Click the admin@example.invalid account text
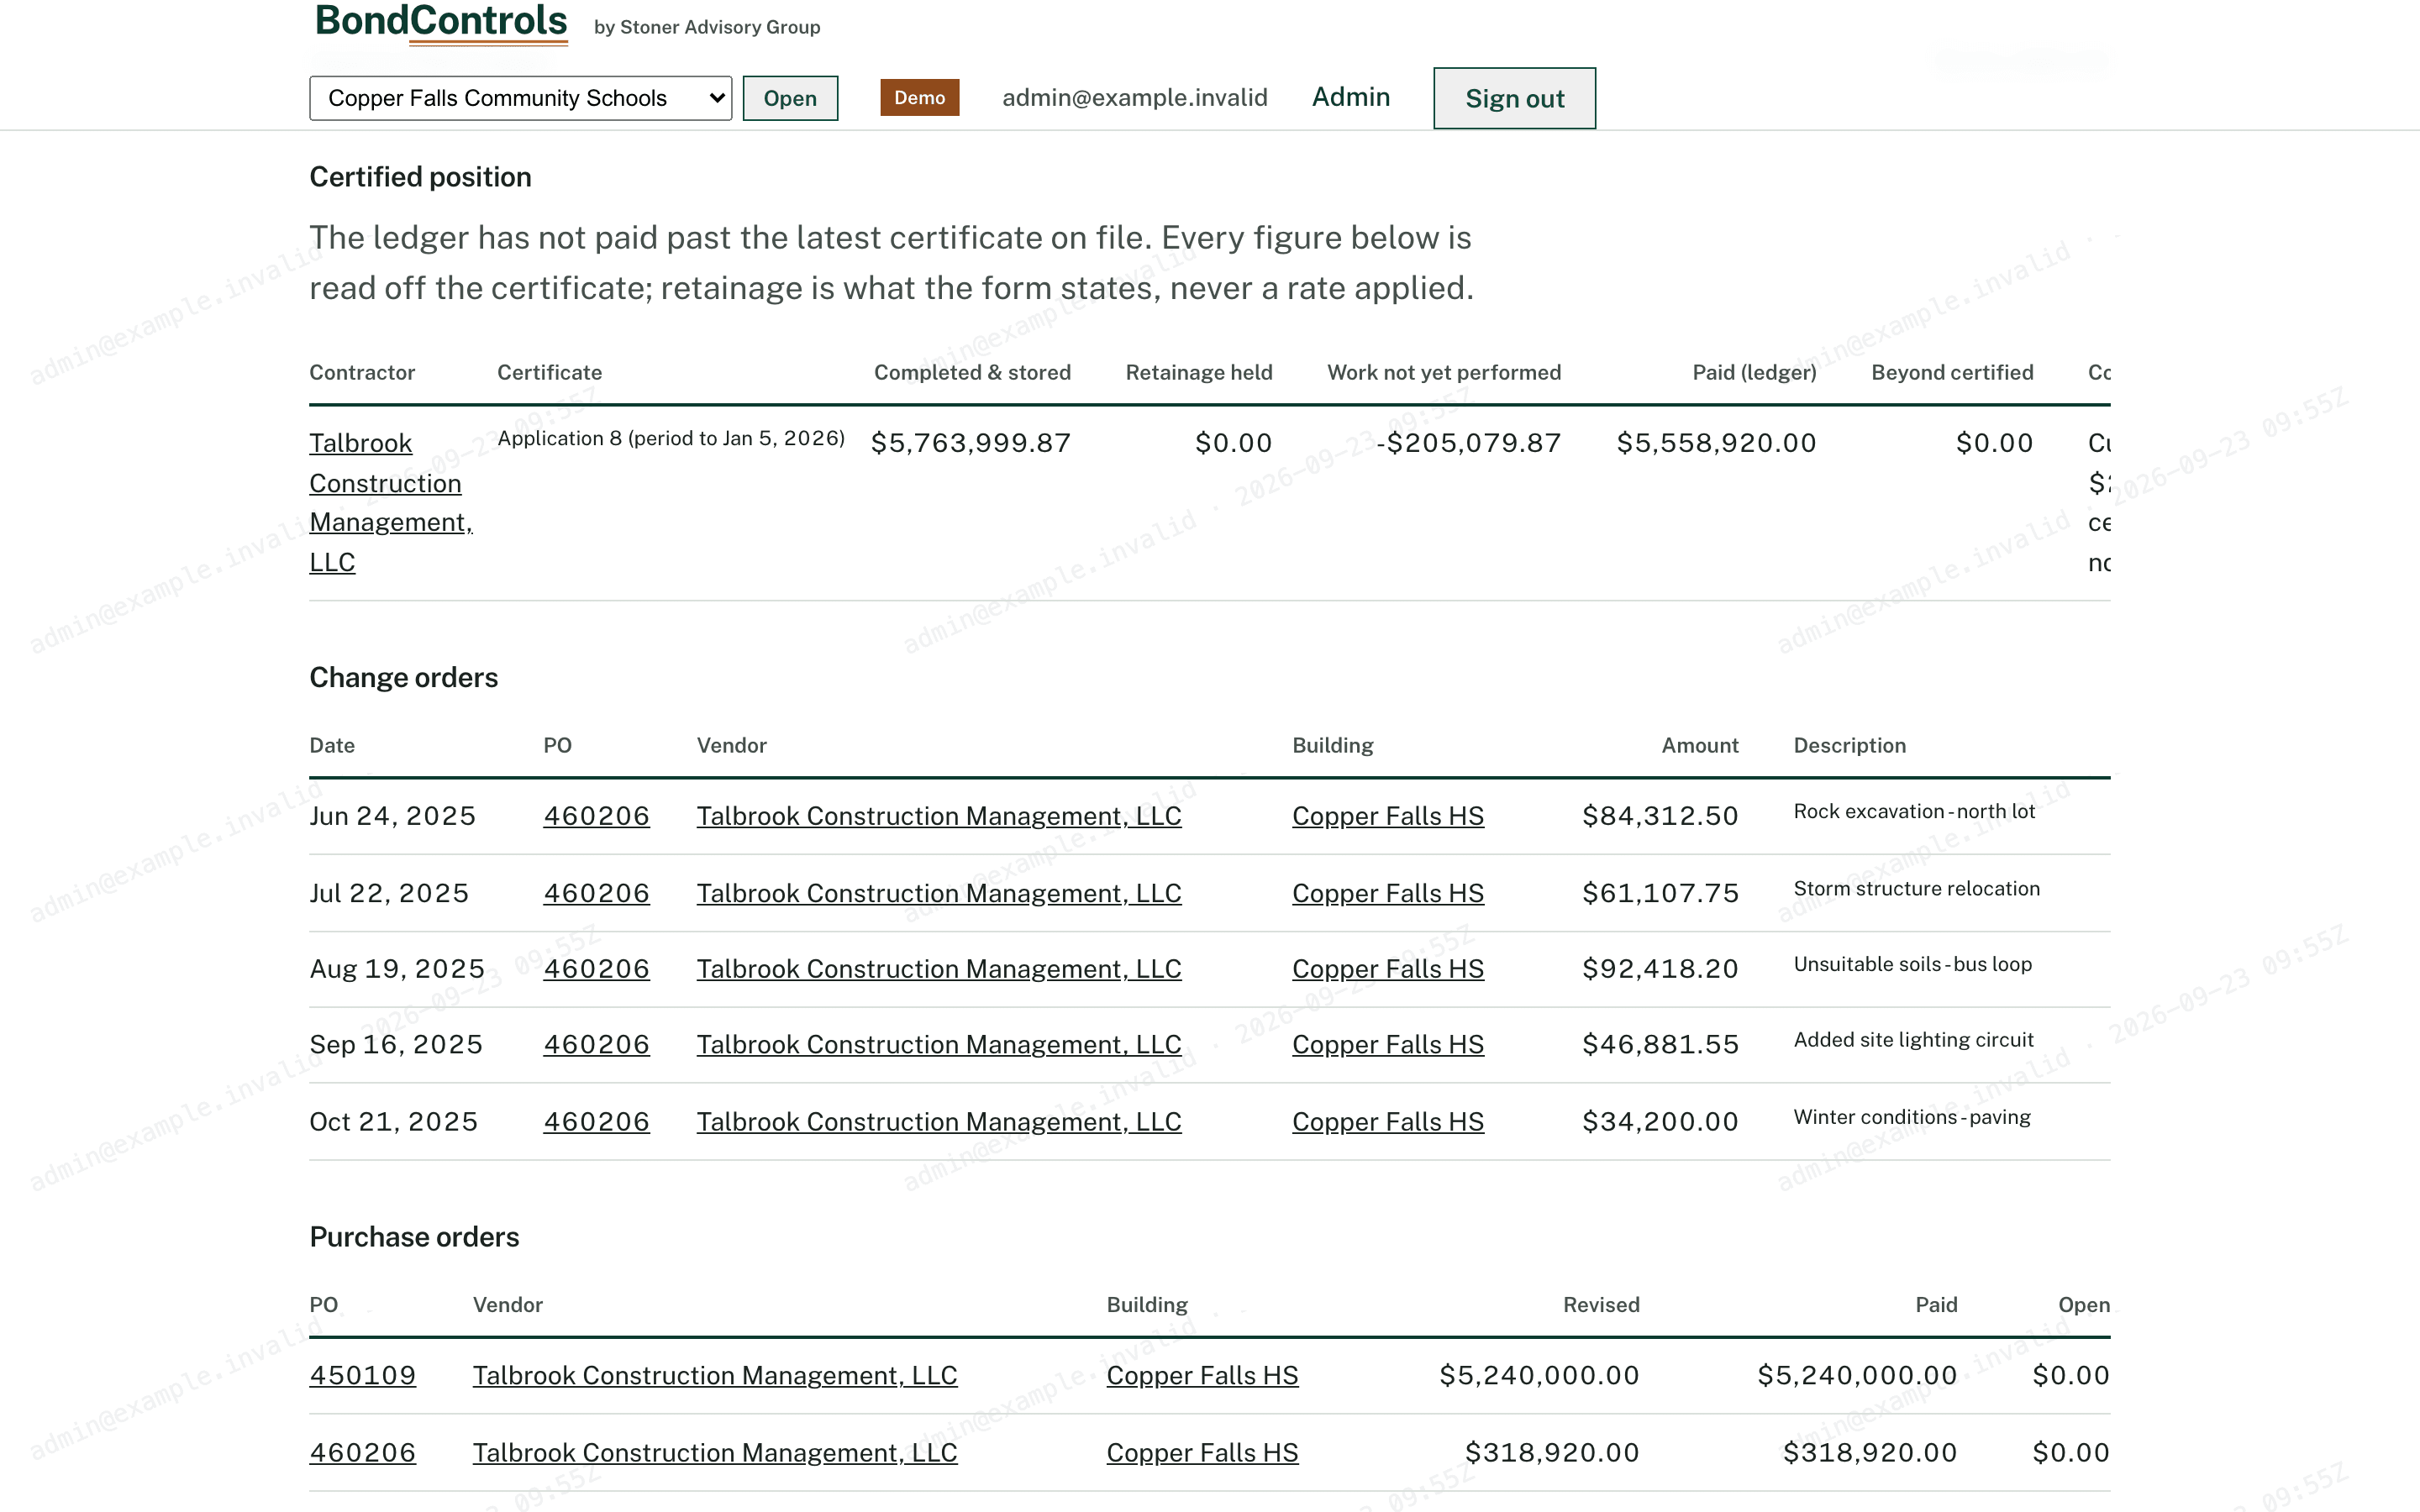 tap(1134, 97)
